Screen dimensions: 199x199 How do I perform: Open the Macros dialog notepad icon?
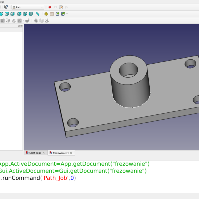click(61, 7)
